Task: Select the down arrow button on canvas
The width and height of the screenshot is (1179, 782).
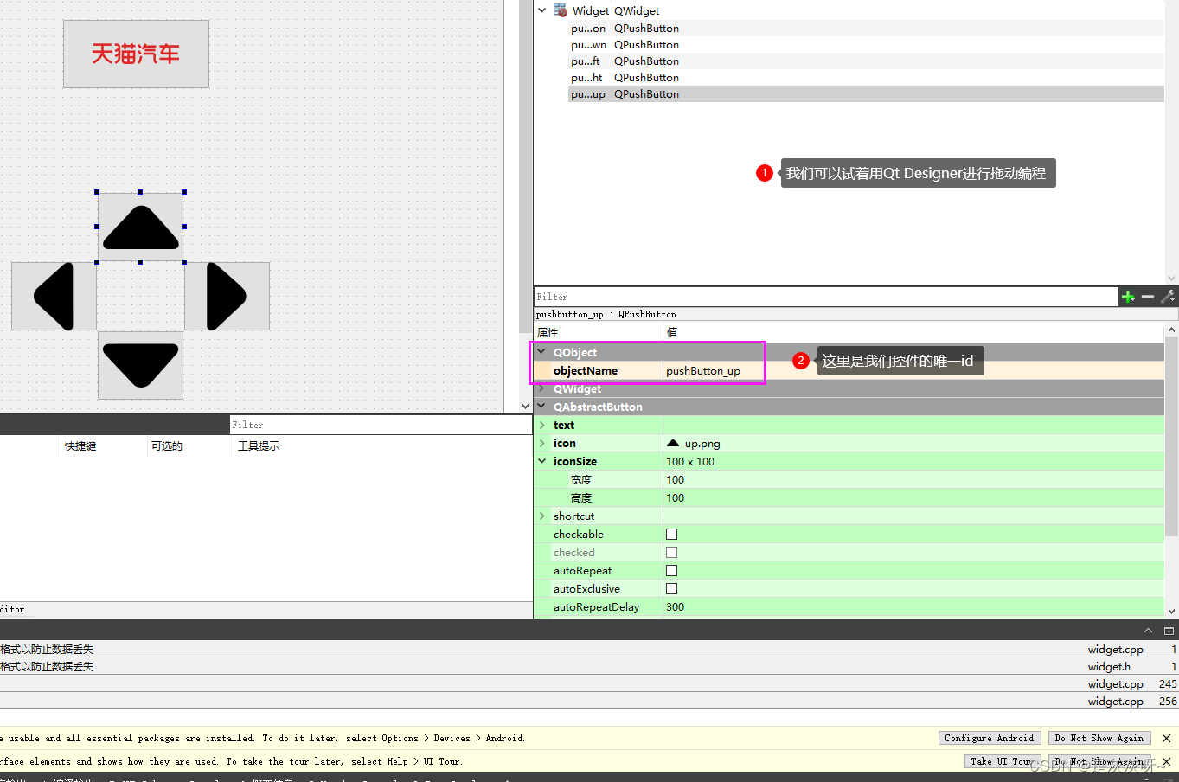Action: 140,365
